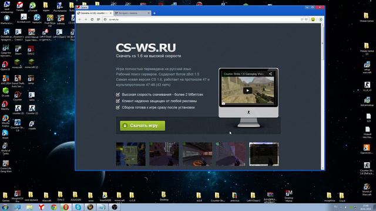Open the uTorrent desktop icon

pos(33,6)
